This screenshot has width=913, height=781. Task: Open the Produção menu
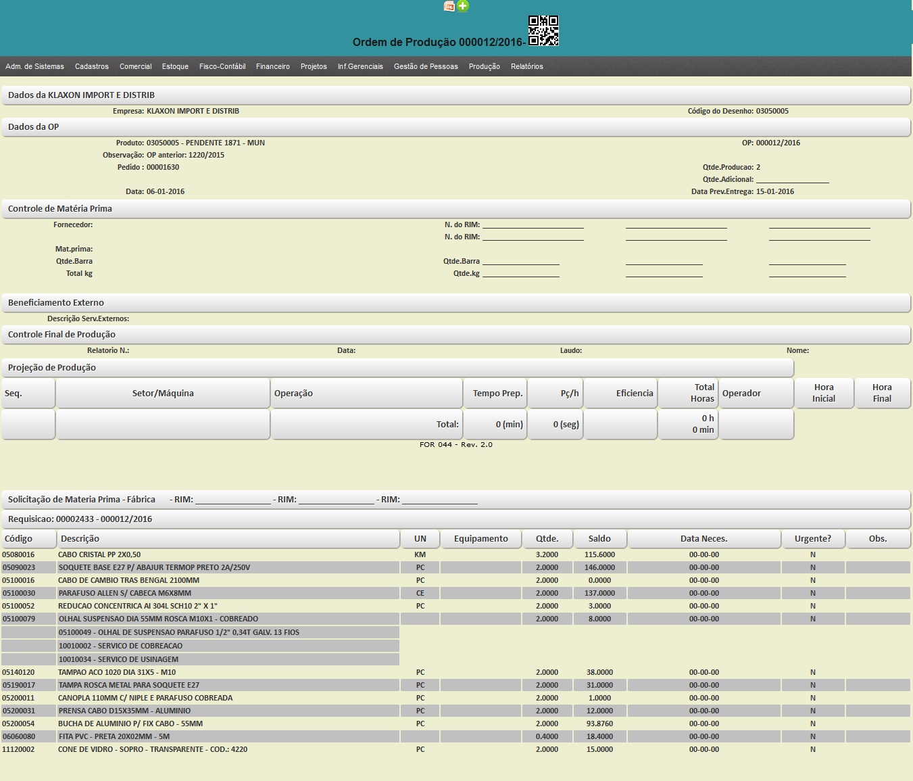click(x=485, y=66)
